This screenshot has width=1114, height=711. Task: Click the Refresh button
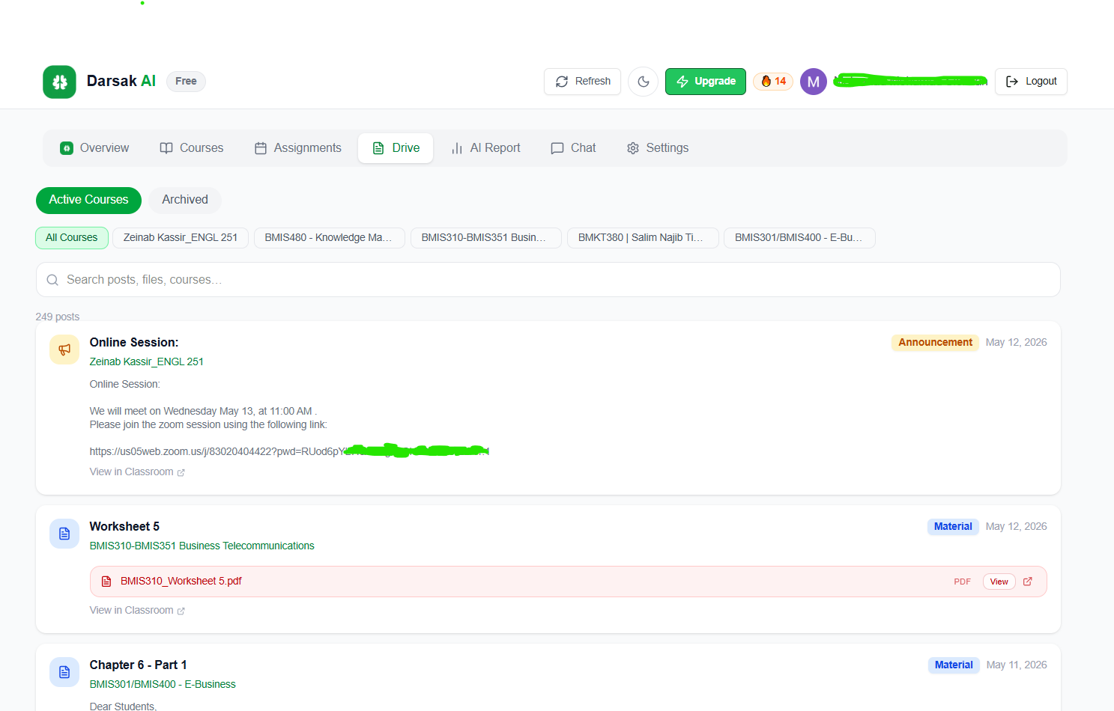582,82
